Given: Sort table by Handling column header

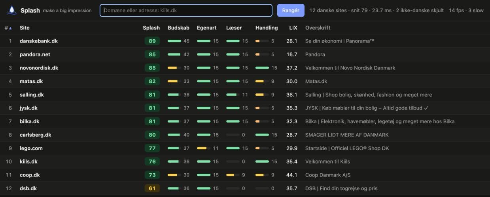Looking at the screenshot, I should tap(267, 28).
